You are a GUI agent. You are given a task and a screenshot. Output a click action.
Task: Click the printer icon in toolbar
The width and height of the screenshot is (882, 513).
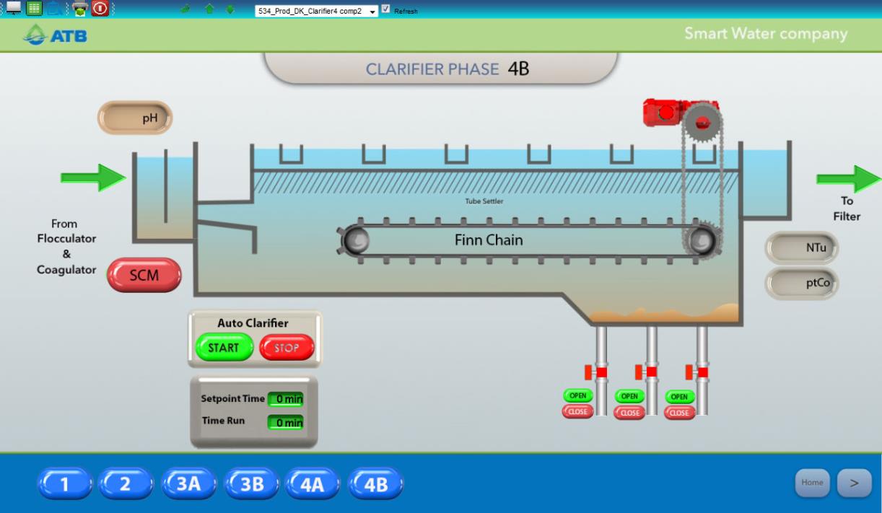pyautogui.click(x=79, y=9)
